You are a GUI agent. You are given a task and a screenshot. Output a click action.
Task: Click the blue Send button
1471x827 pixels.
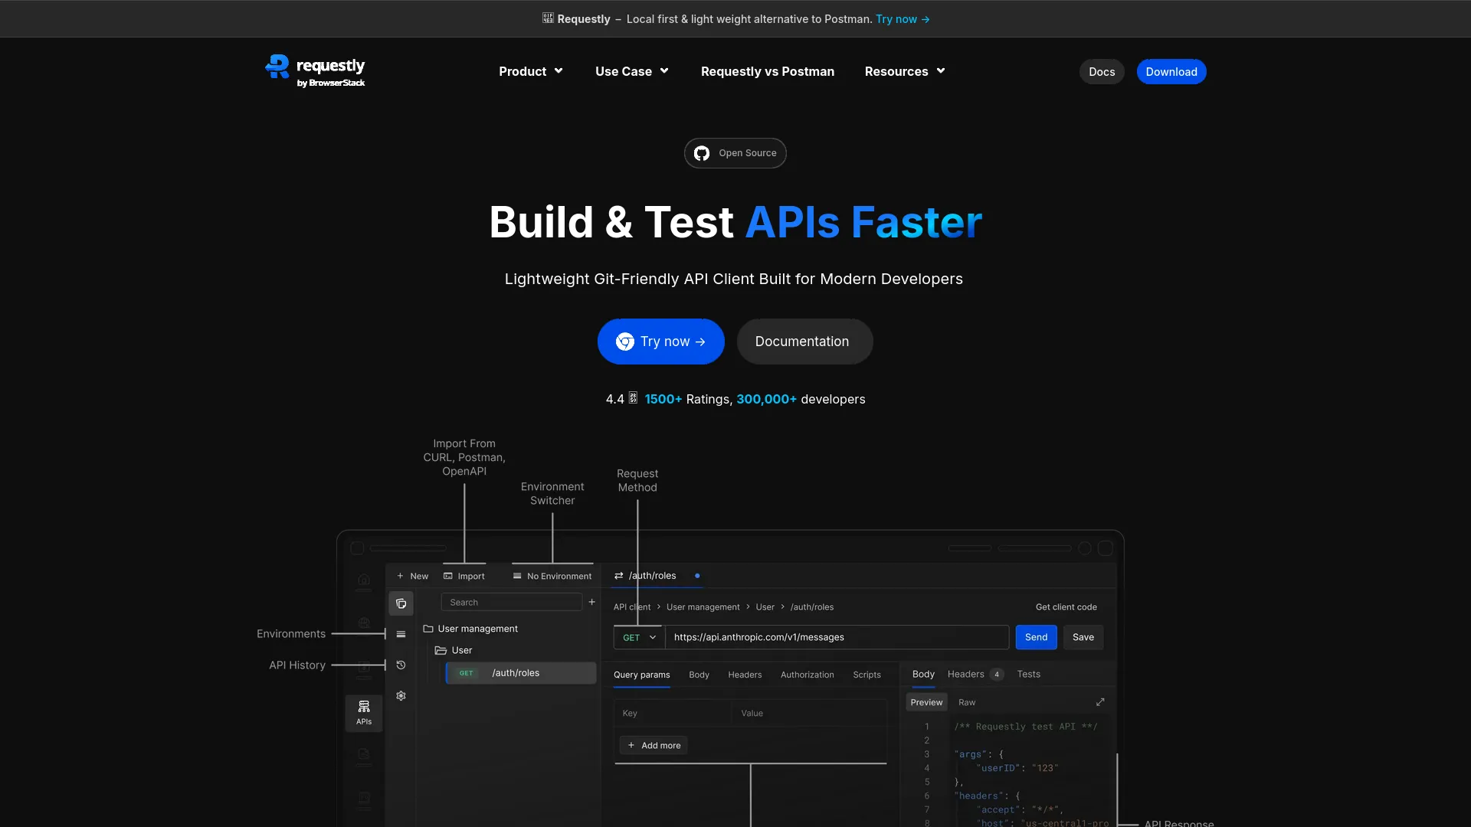pos(1036,637)
